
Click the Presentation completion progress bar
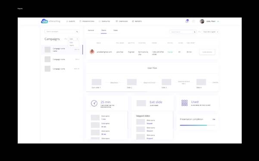(x=197, y=125)
